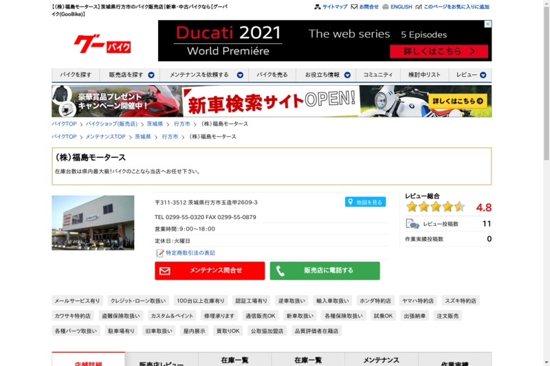Switch to the 作業実績 tab
The width and height of the screenshot is (550, 366).
coord(454,360)
